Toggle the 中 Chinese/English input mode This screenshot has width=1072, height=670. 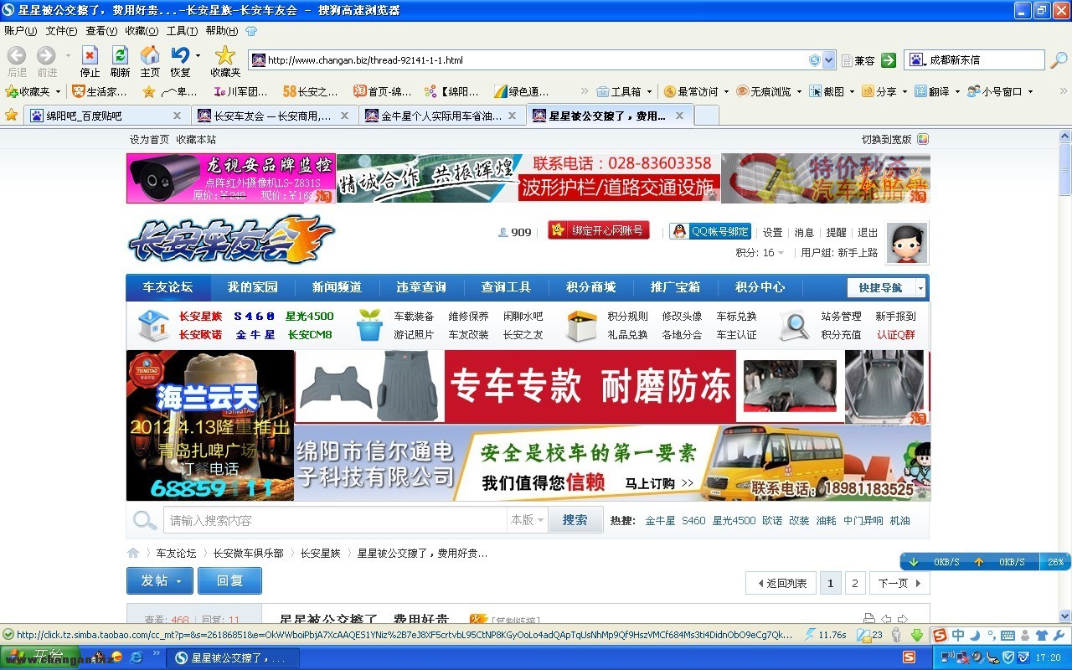[958, 635]
